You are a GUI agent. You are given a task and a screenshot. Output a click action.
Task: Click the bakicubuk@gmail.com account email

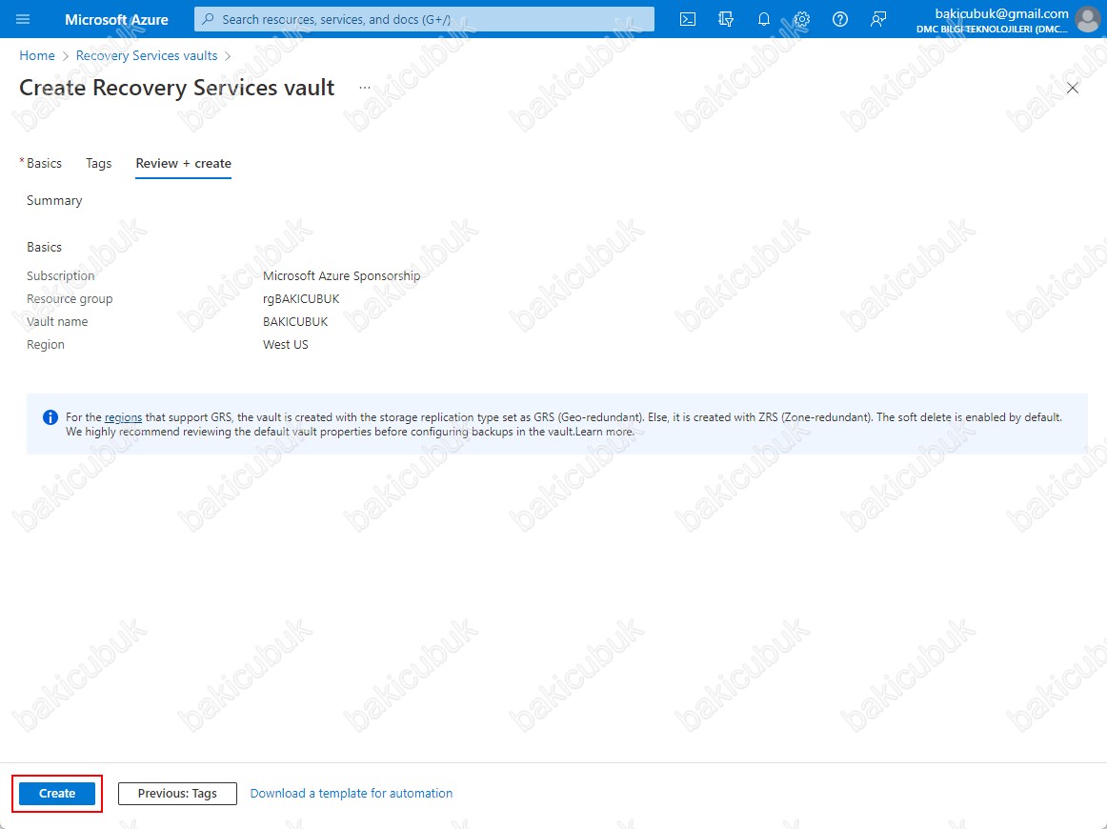pos(1002,13)
